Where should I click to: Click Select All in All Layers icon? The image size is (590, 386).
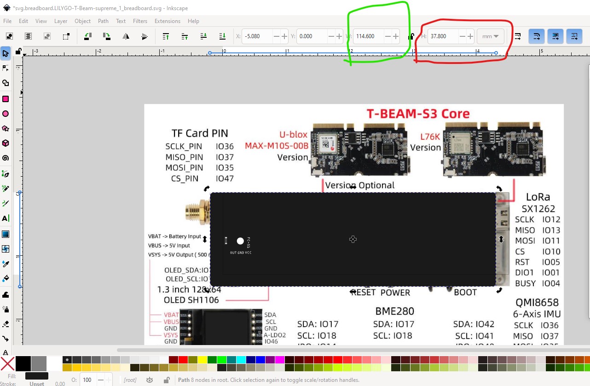tap(28, 36)
